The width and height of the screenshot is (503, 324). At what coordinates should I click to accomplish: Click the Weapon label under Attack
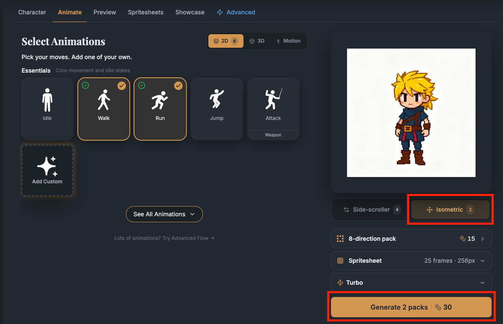(x=273, y=135)
